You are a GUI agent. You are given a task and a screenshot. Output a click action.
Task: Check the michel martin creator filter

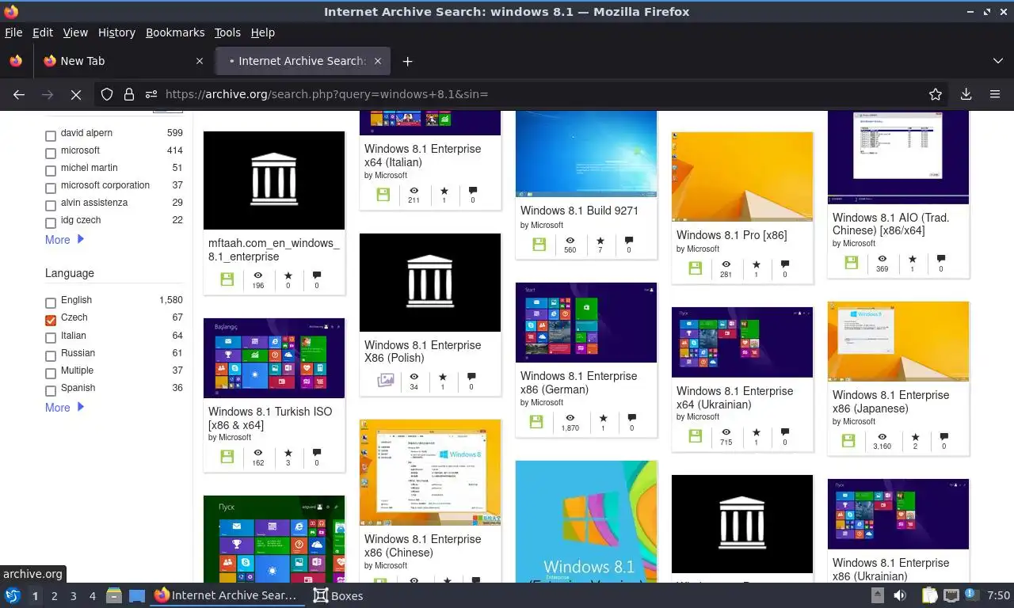(x=51, y=170)
